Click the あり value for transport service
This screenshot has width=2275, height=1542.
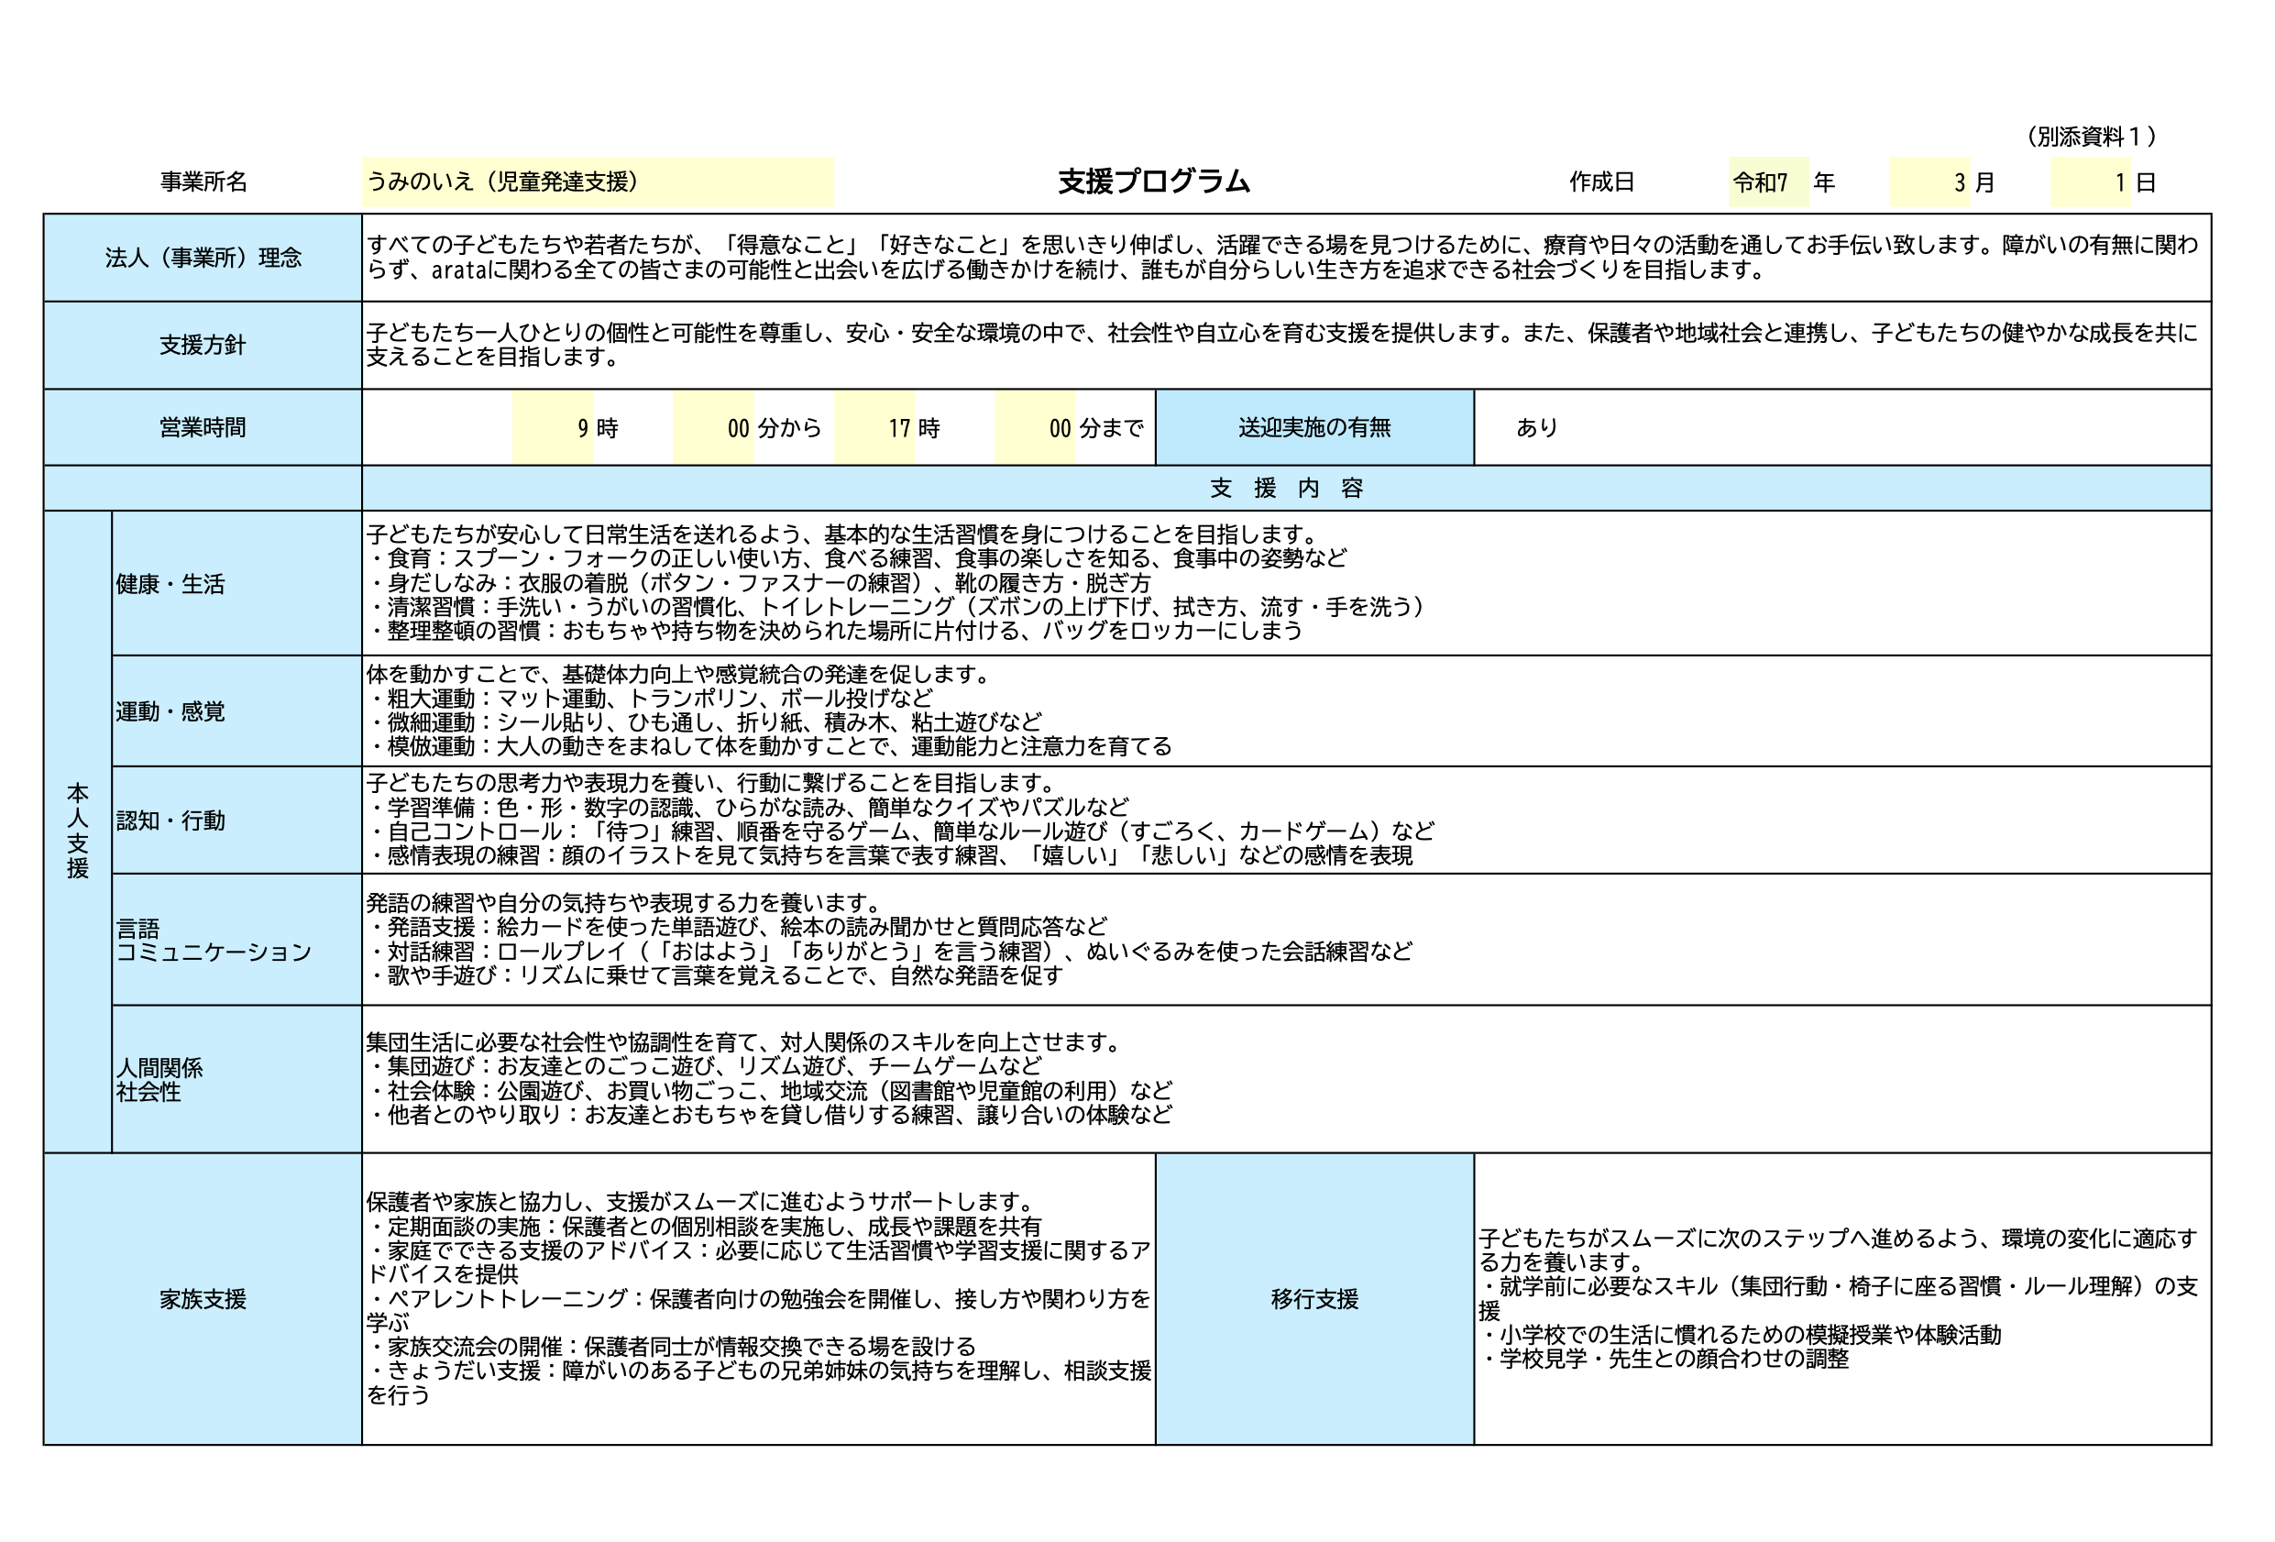[1536, 428]
